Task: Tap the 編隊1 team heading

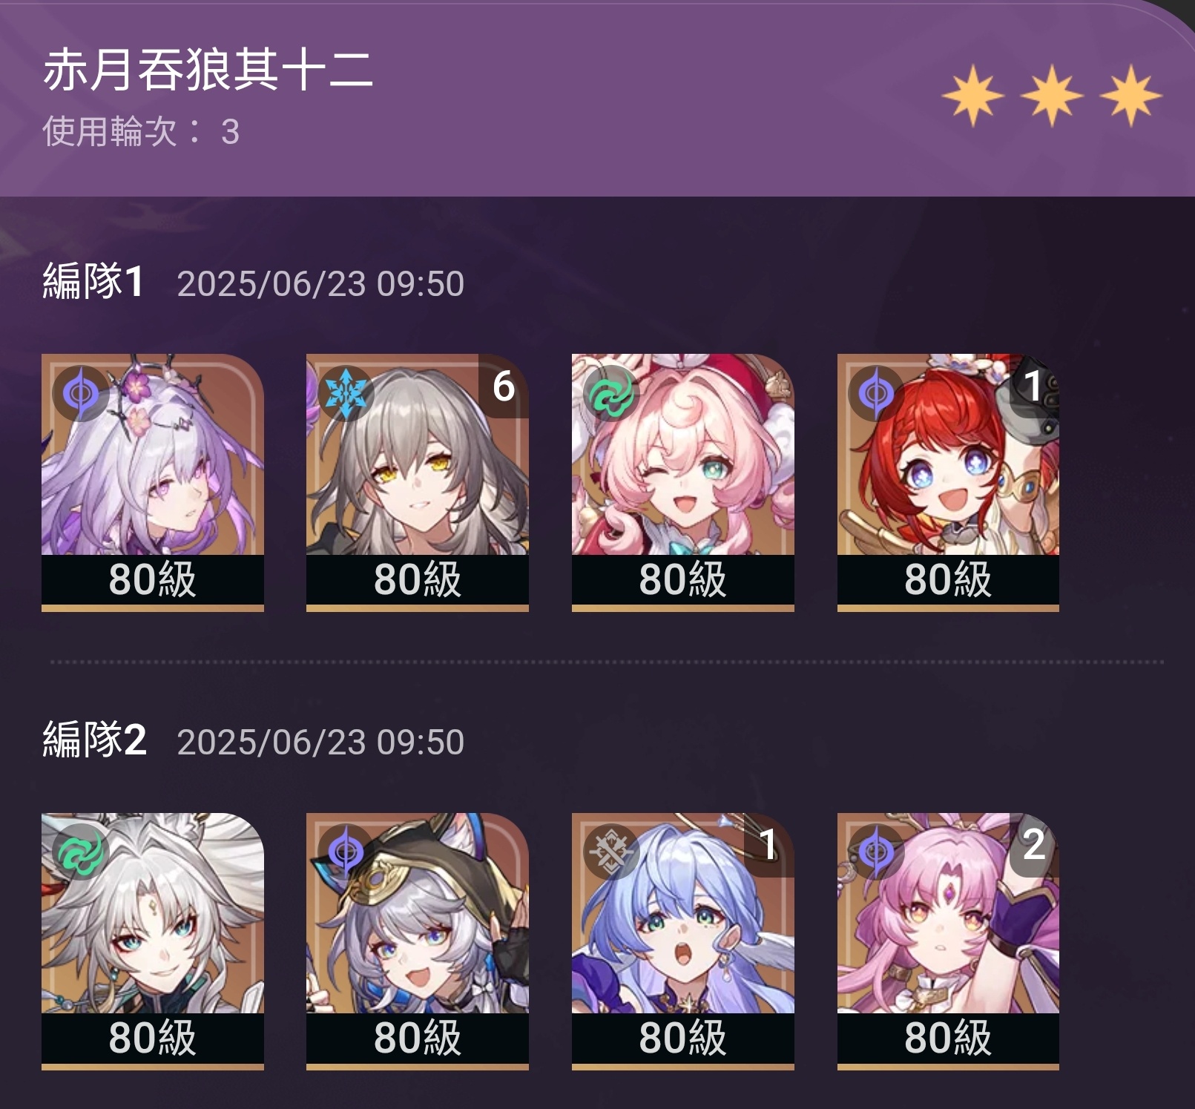Action: click(x=93, y=282)
